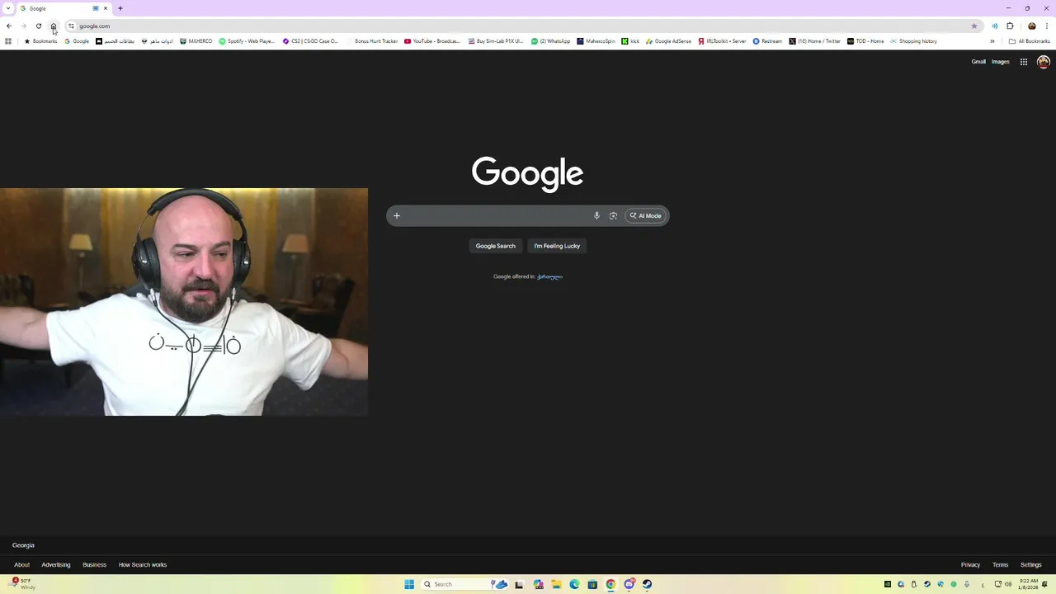Open the MahercoSpin bookmark
Image resolution: width=1056 pixels, height=594 pixels.
596,41
